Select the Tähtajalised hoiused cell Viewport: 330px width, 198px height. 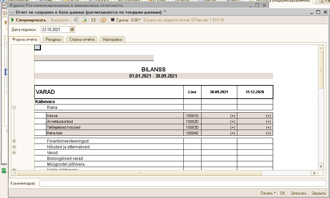click(115, 127)
